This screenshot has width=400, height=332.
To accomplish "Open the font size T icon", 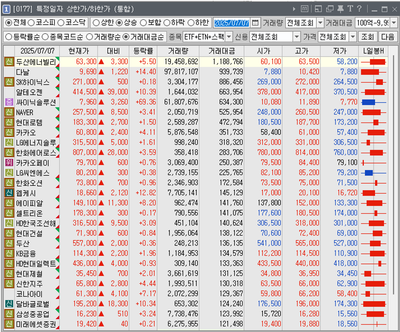I will point(350,9).
